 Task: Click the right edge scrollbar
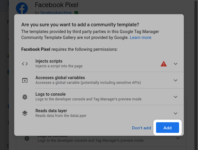(x=196, y=75)
